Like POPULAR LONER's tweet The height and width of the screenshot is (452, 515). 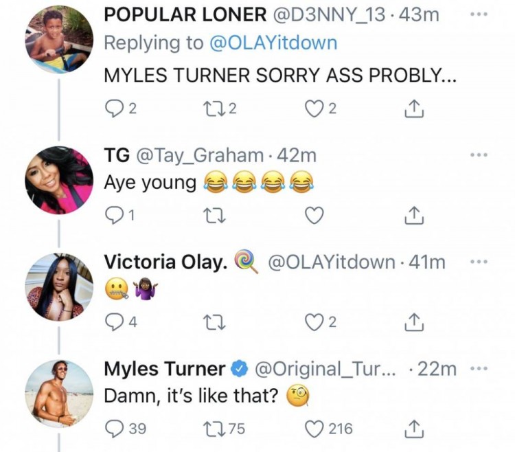click(x=314, y=108)
